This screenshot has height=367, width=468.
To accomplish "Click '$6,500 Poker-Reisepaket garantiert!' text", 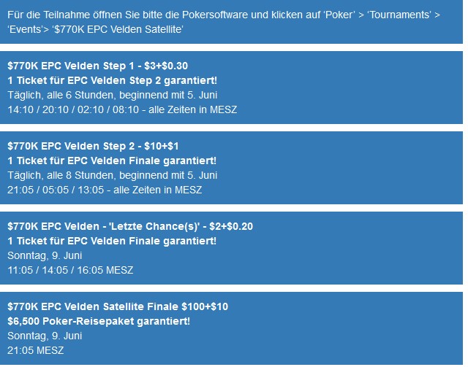I will point(99,321).
